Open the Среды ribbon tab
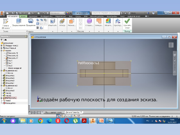This screenshot has height=135, width=180. [x=78, y=16]
